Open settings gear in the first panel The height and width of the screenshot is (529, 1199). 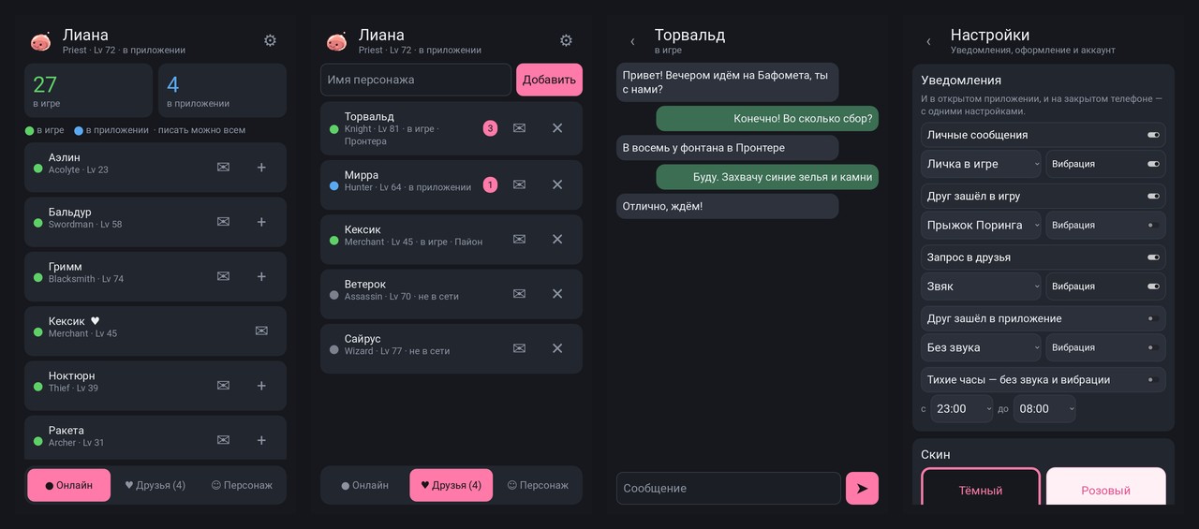tap(270, 40)
